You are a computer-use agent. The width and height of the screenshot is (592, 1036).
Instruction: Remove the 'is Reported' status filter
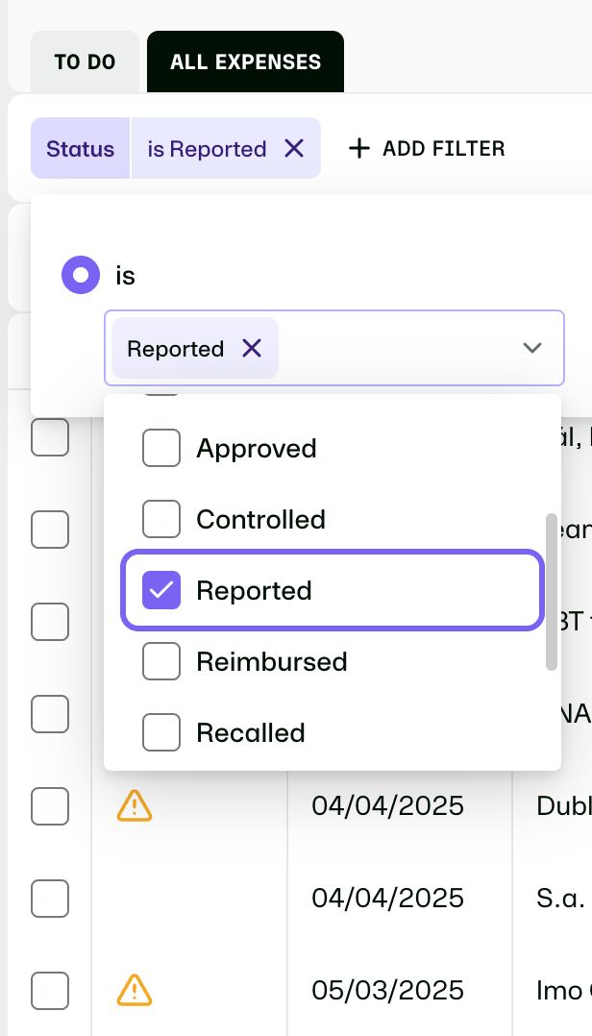pos(294,149)
